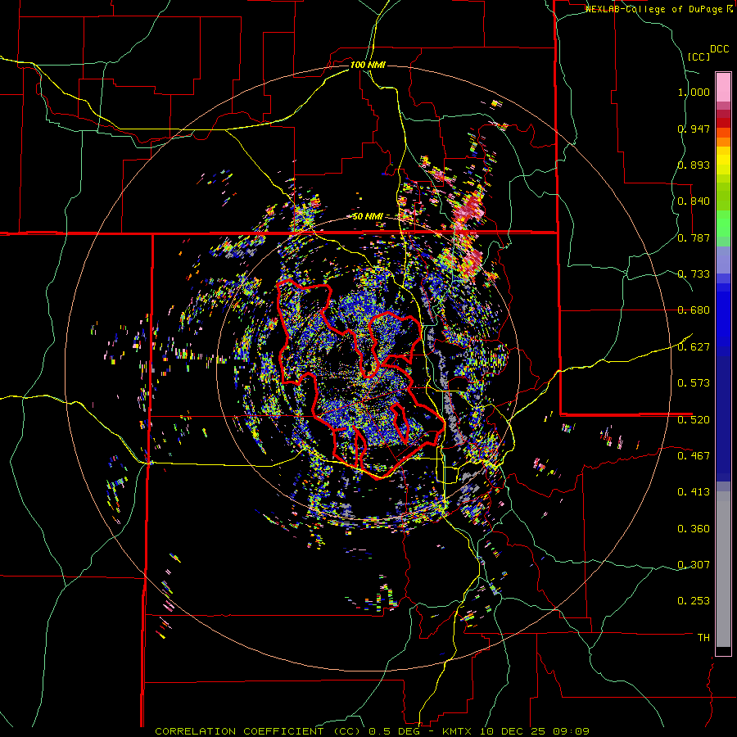
Task: Click the [CC] units label
Action: pos(699,57)
